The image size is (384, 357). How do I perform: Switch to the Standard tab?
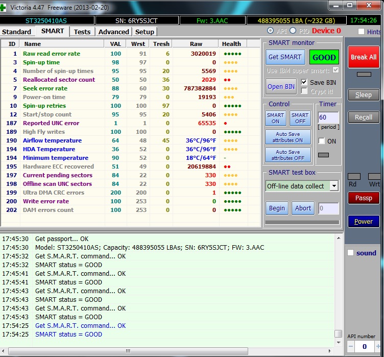(x=17, y=32)
